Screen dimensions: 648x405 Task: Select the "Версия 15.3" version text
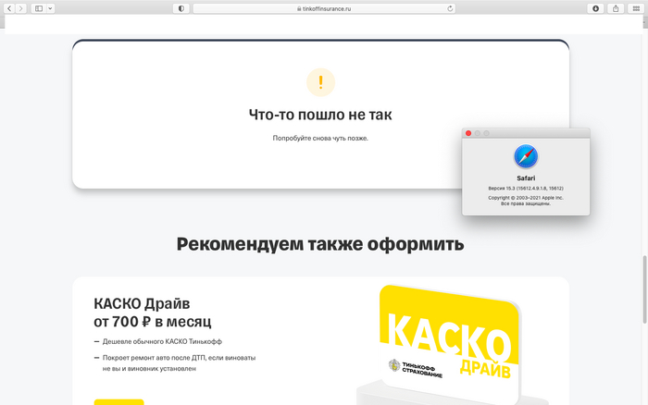(x=526, y=189)
